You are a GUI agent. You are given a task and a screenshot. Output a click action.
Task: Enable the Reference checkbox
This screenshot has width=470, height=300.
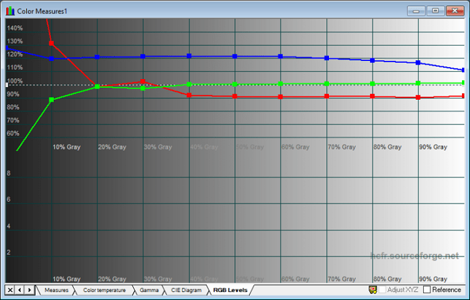[427, 289]
